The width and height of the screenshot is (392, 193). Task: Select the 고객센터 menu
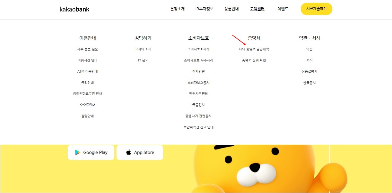point(257,9)
